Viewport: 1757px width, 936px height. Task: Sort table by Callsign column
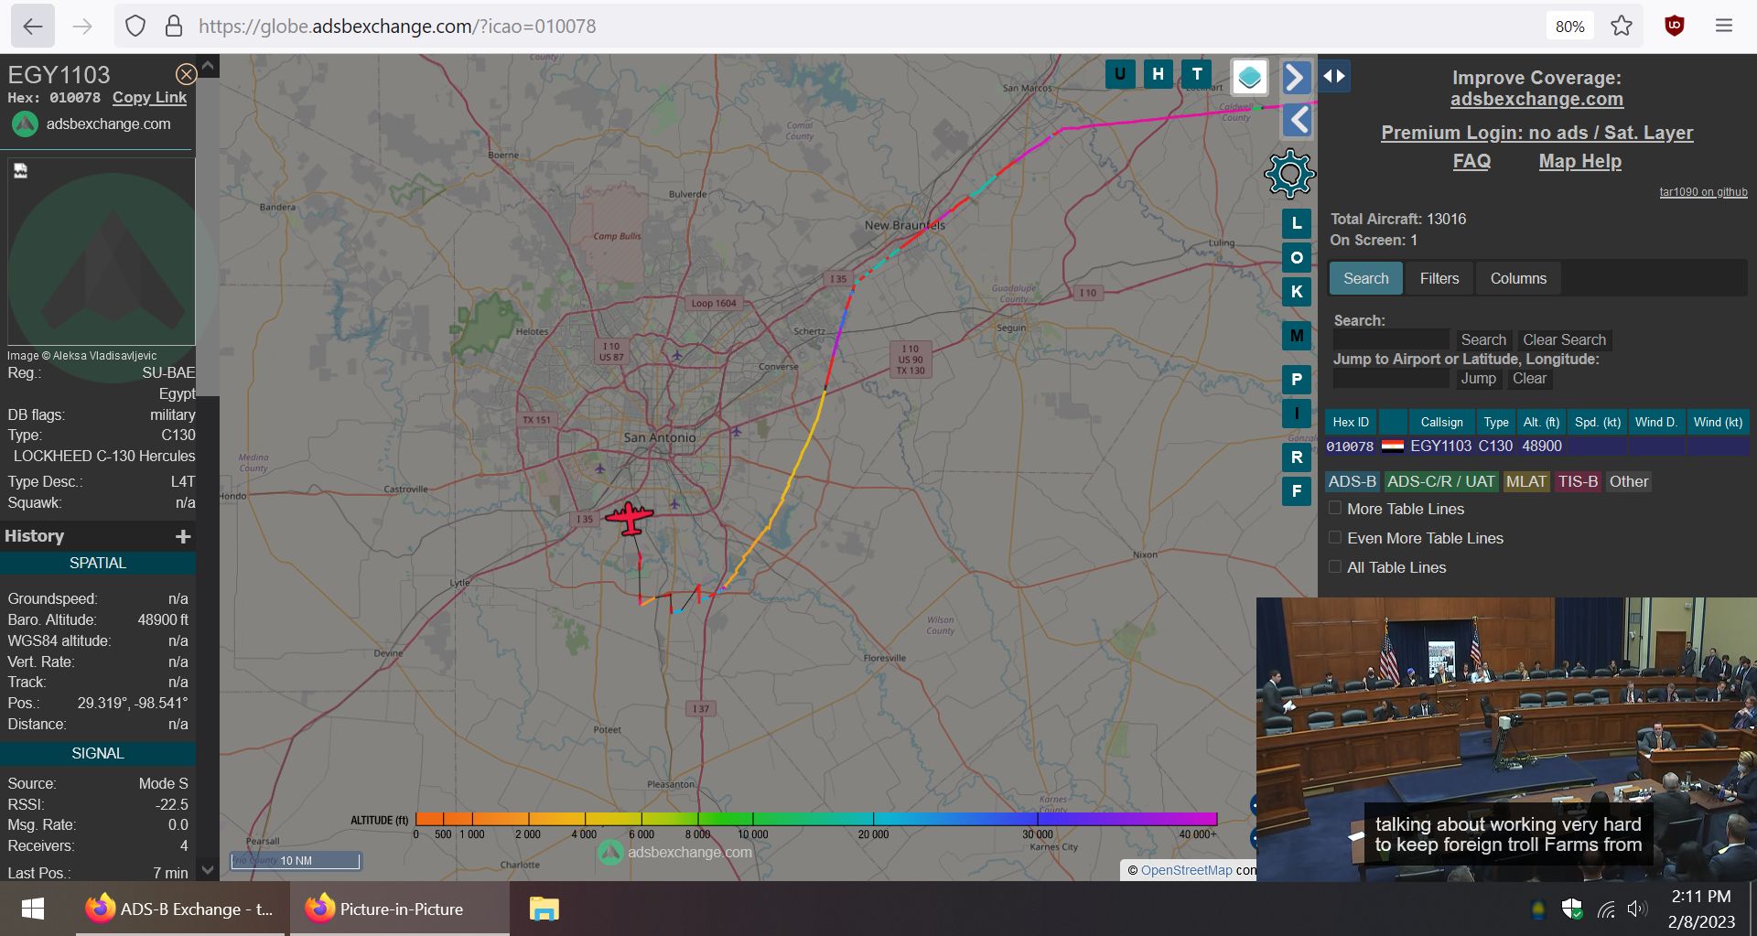point(1441,422)
